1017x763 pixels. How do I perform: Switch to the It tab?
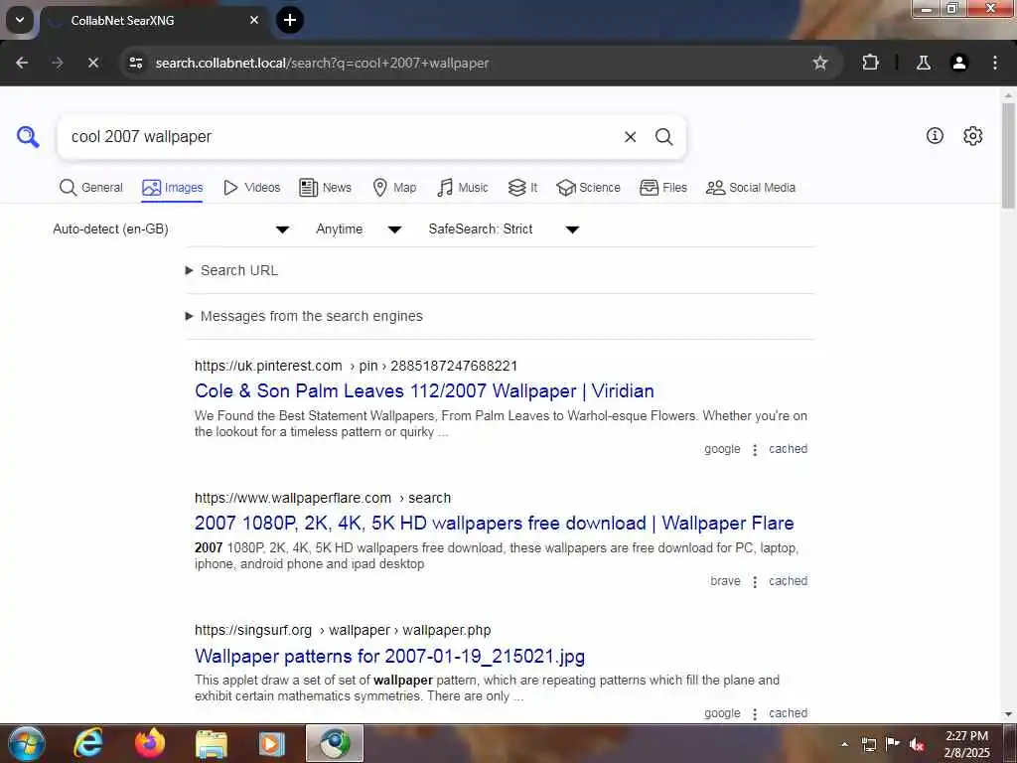point(522,188)
